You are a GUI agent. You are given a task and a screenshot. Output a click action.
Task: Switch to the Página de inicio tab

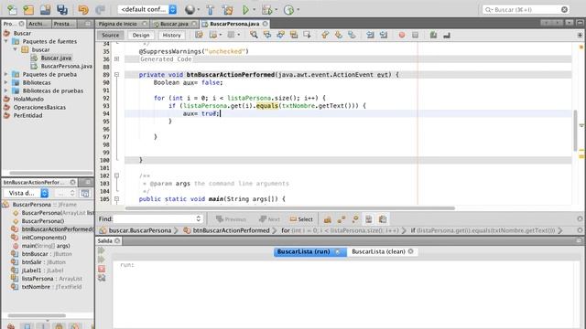click(x=122, y=24)
